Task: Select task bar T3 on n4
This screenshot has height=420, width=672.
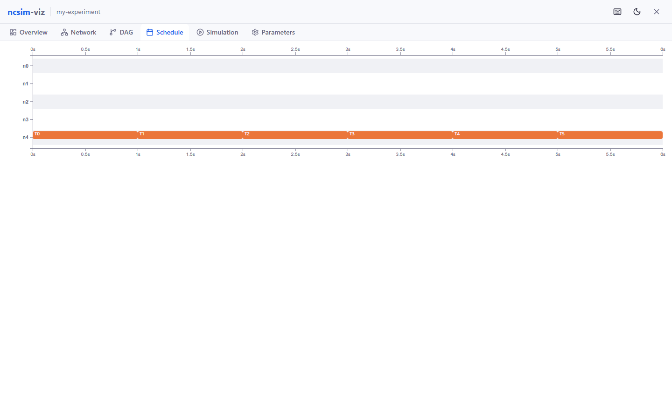Action: 400,135
